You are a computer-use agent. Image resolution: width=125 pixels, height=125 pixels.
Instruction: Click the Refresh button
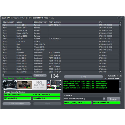(x=114, y=99)
